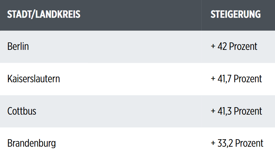Select the Brandenburg city cell
275x158 pixels.
[32, 143]
